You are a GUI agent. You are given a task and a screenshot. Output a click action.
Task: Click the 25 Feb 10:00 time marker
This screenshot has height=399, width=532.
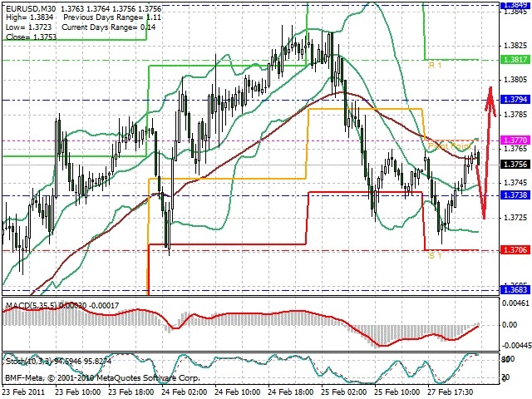click(x=397, y=392)
